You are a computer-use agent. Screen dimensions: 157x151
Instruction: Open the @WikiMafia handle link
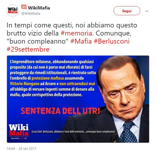(x=31, y=13)
